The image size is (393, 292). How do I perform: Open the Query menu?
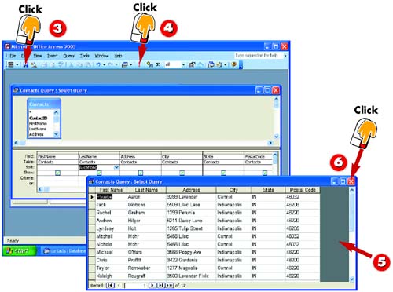click(x=68, y=56)
